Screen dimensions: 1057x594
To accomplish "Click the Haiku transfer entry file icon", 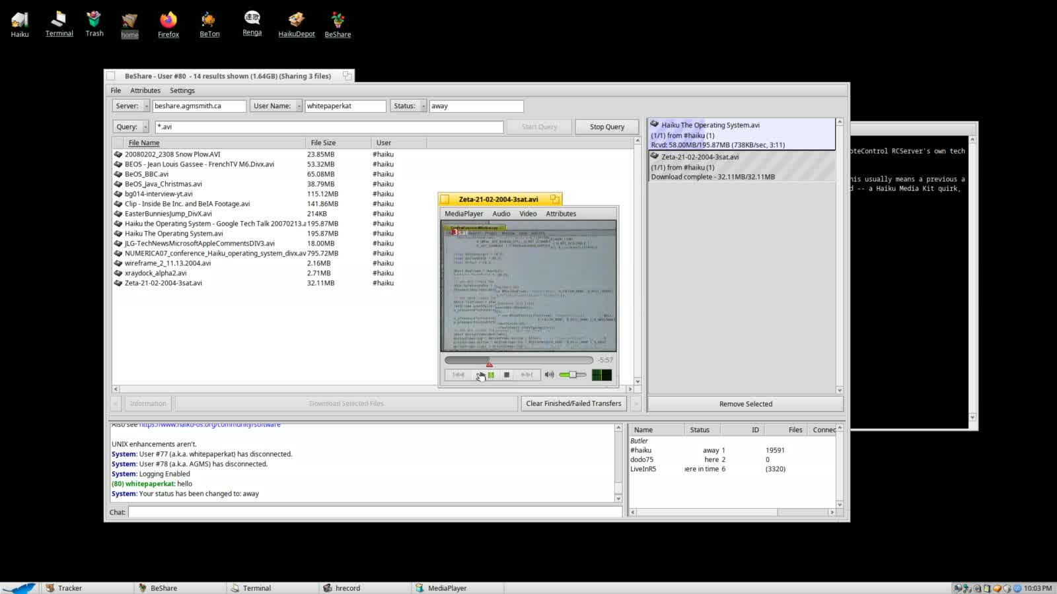I will coord(655,124).
